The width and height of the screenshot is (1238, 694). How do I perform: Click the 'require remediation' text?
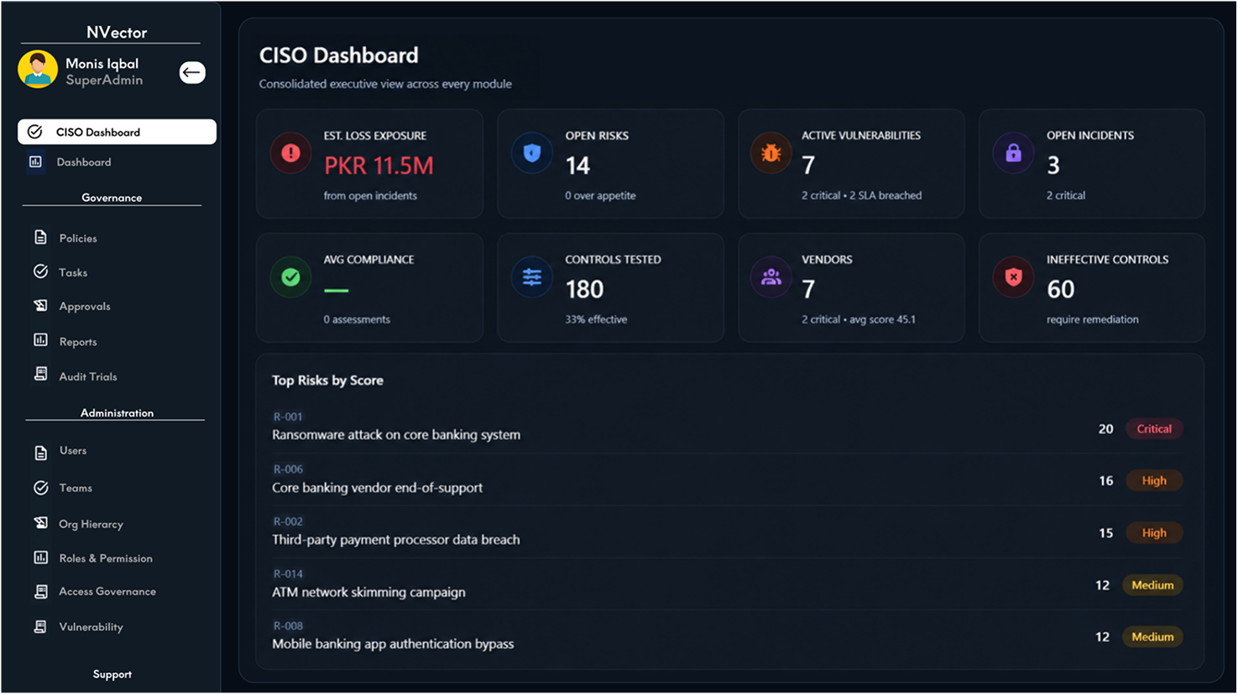point(1093,319)
